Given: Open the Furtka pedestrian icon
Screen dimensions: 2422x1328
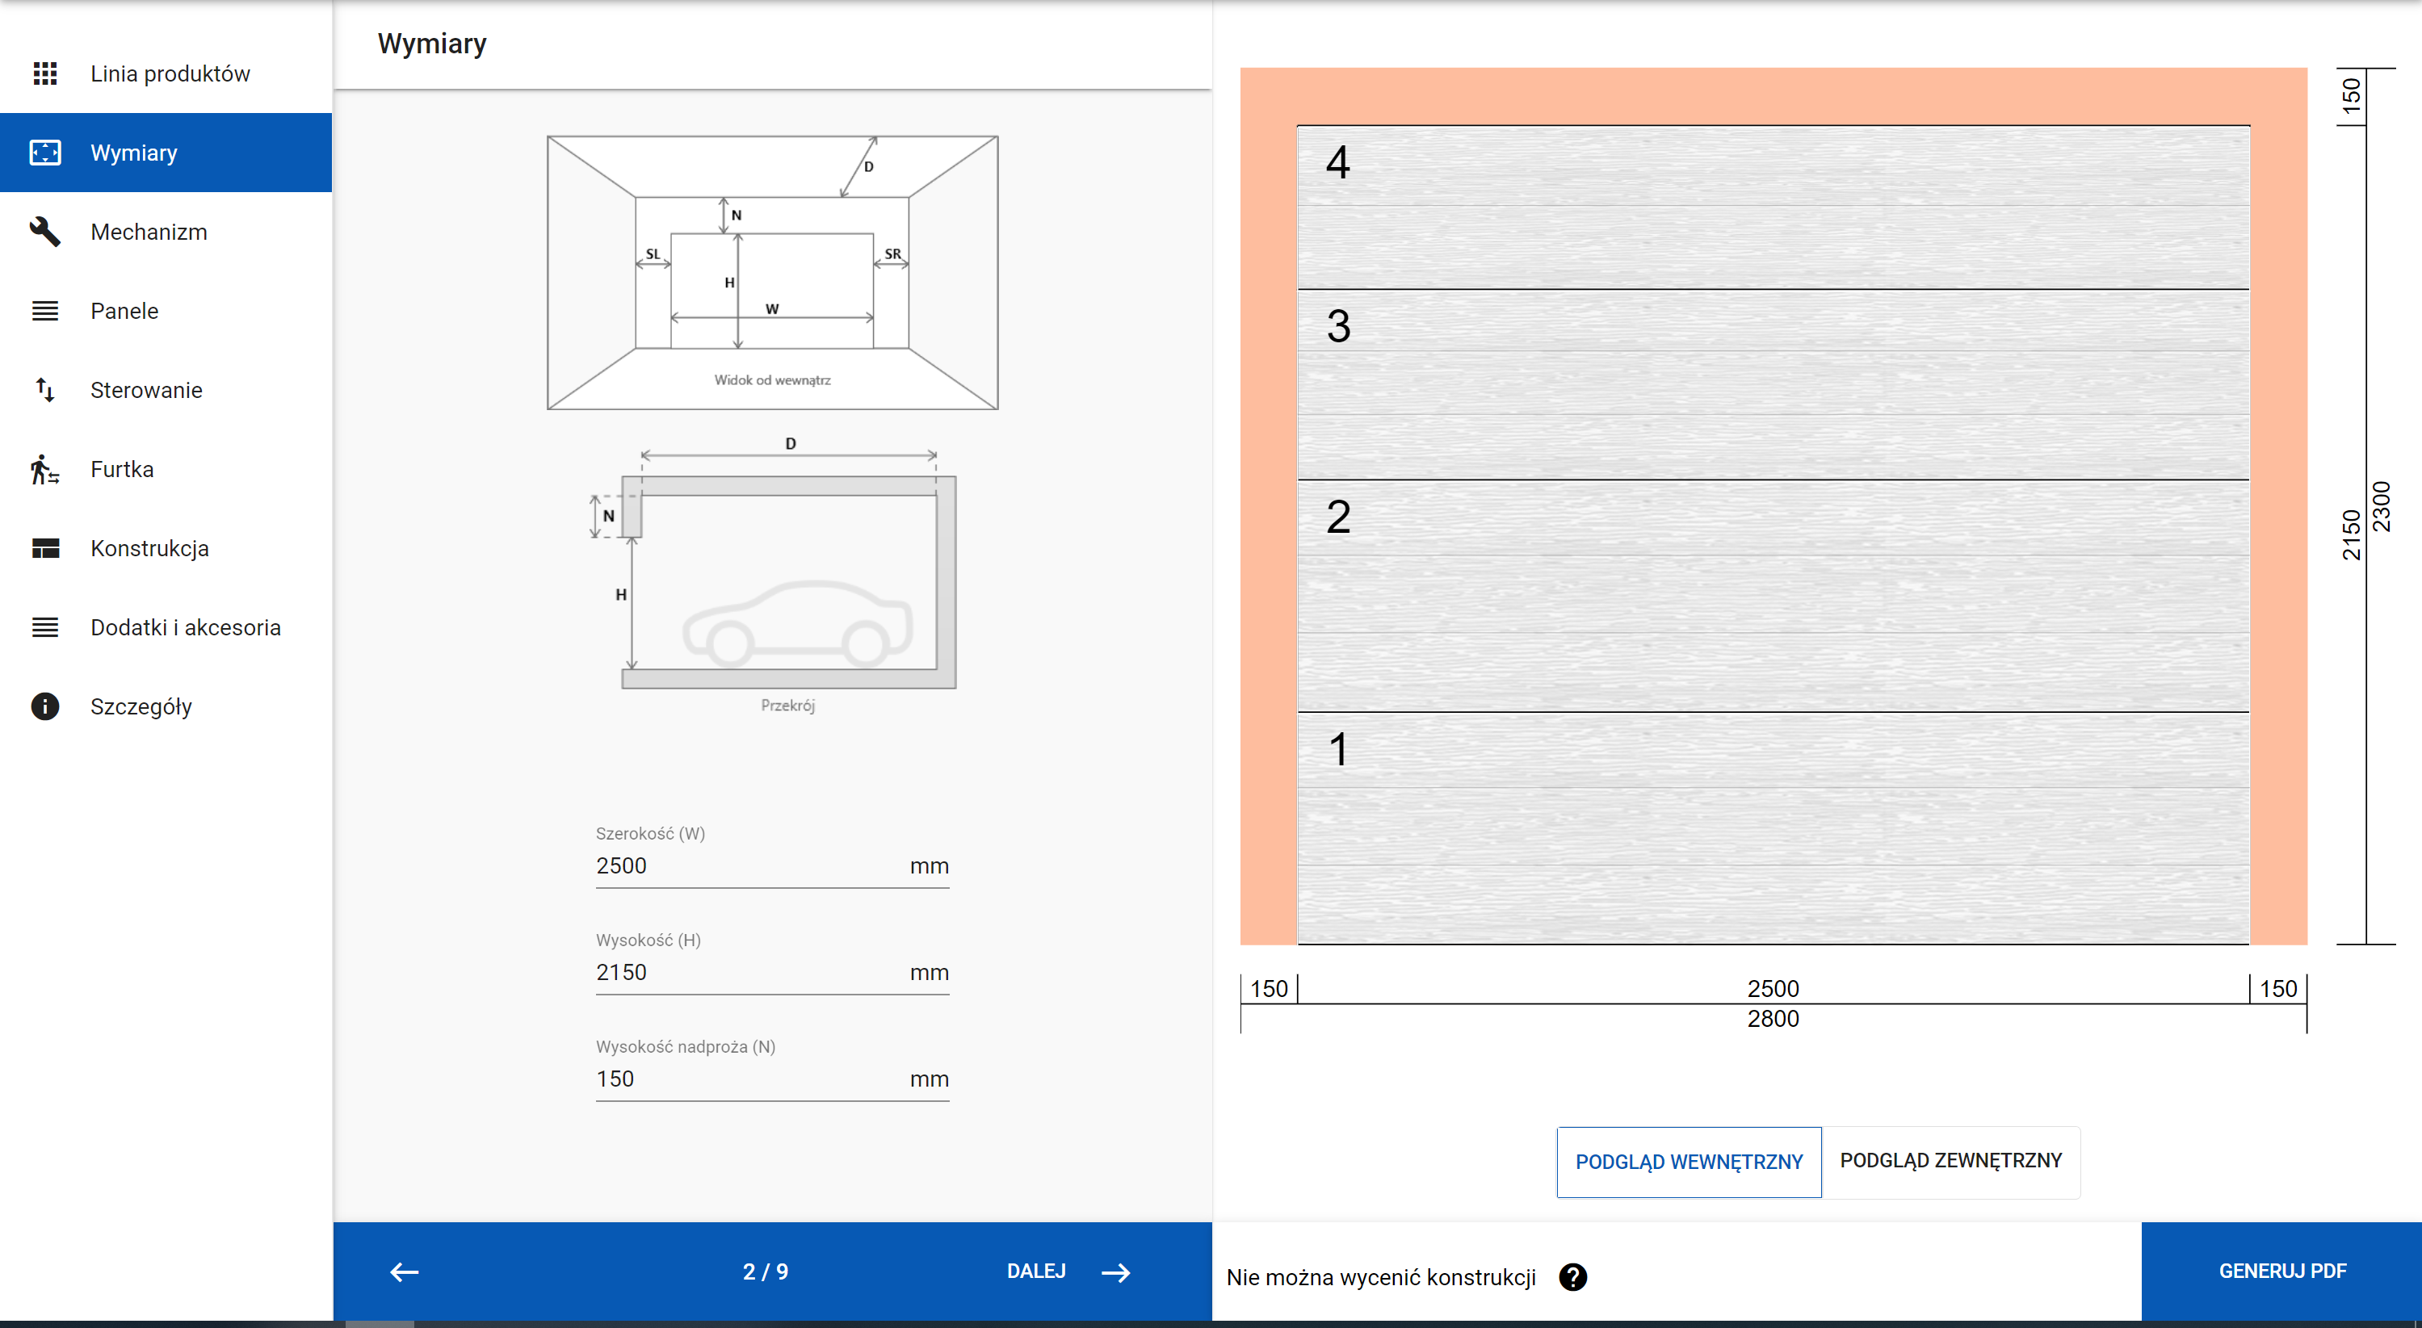Looking at the screenshot, I should pos(45,468).
